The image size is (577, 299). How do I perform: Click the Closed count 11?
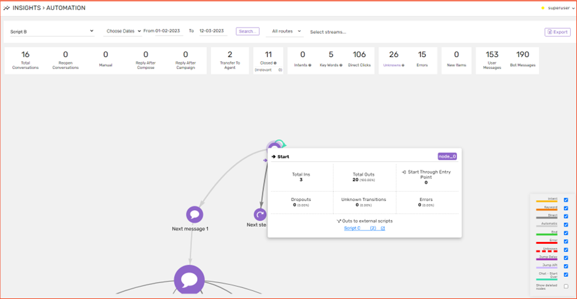point(268,55)
